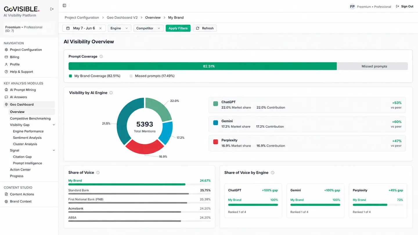This screenshot has width=418, height=235.
Task: Collapse the Visibility Gap chevron
Action: 54,125
